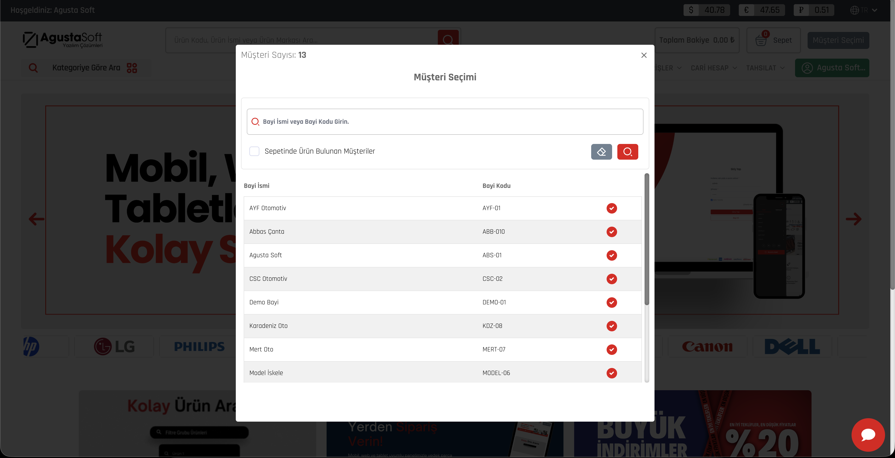
Task: Clear the customer search with eraser button
Action: 601,152
